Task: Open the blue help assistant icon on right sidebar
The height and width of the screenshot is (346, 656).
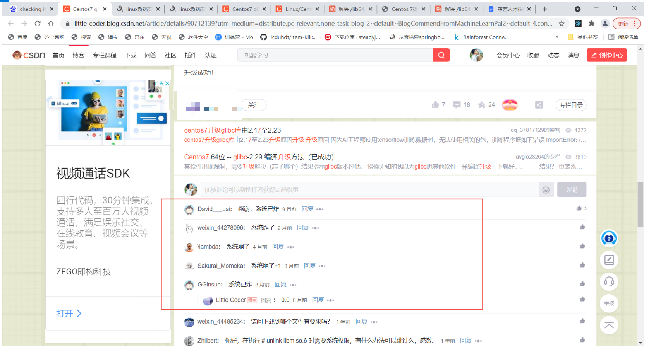Action: 609,238
